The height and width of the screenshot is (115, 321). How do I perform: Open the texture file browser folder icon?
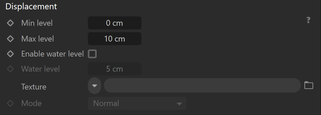click(x=309, y=85)
